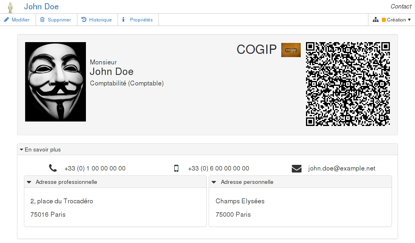
Task: Click the email envelope icon
Action: click(296, 168)
